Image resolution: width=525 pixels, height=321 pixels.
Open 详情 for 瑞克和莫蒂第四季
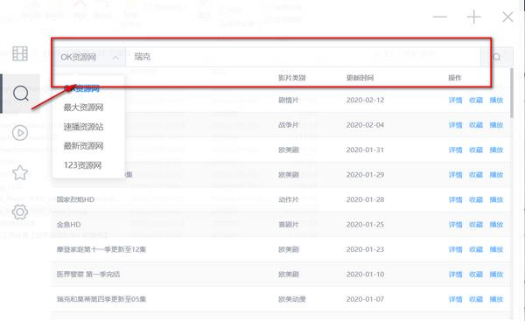(x=455, y=299)
